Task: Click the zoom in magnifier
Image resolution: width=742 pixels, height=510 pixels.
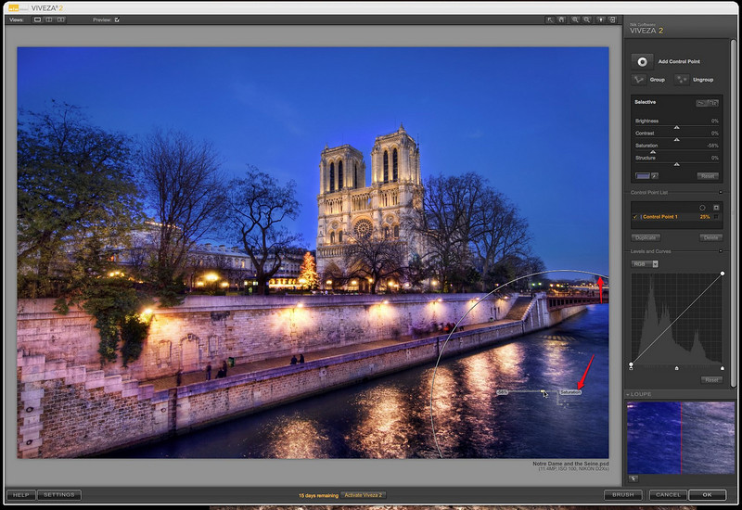Action: pos(575,19)
